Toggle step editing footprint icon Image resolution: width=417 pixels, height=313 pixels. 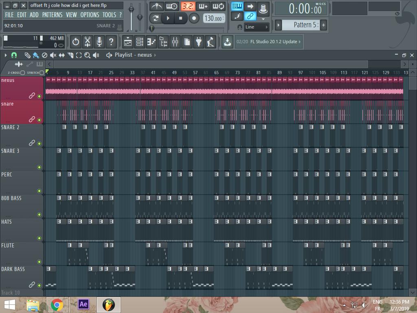237,16
